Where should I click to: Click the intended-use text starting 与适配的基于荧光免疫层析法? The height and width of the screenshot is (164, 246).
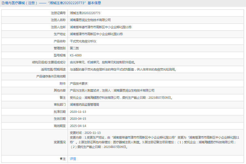tap(123, 69)
